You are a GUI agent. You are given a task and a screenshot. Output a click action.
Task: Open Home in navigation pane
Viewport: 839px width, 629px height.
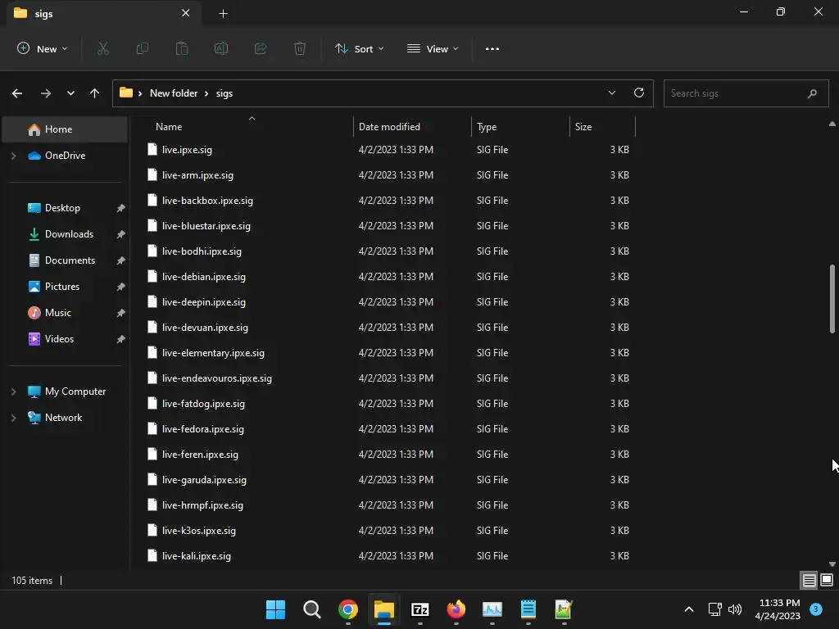(65, 129)
